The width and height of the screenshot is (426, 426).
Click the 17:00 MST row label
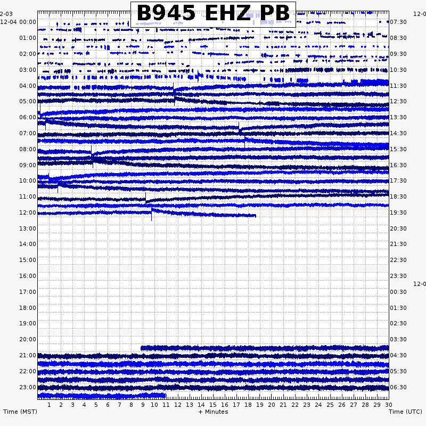click(x=28, y=292)
